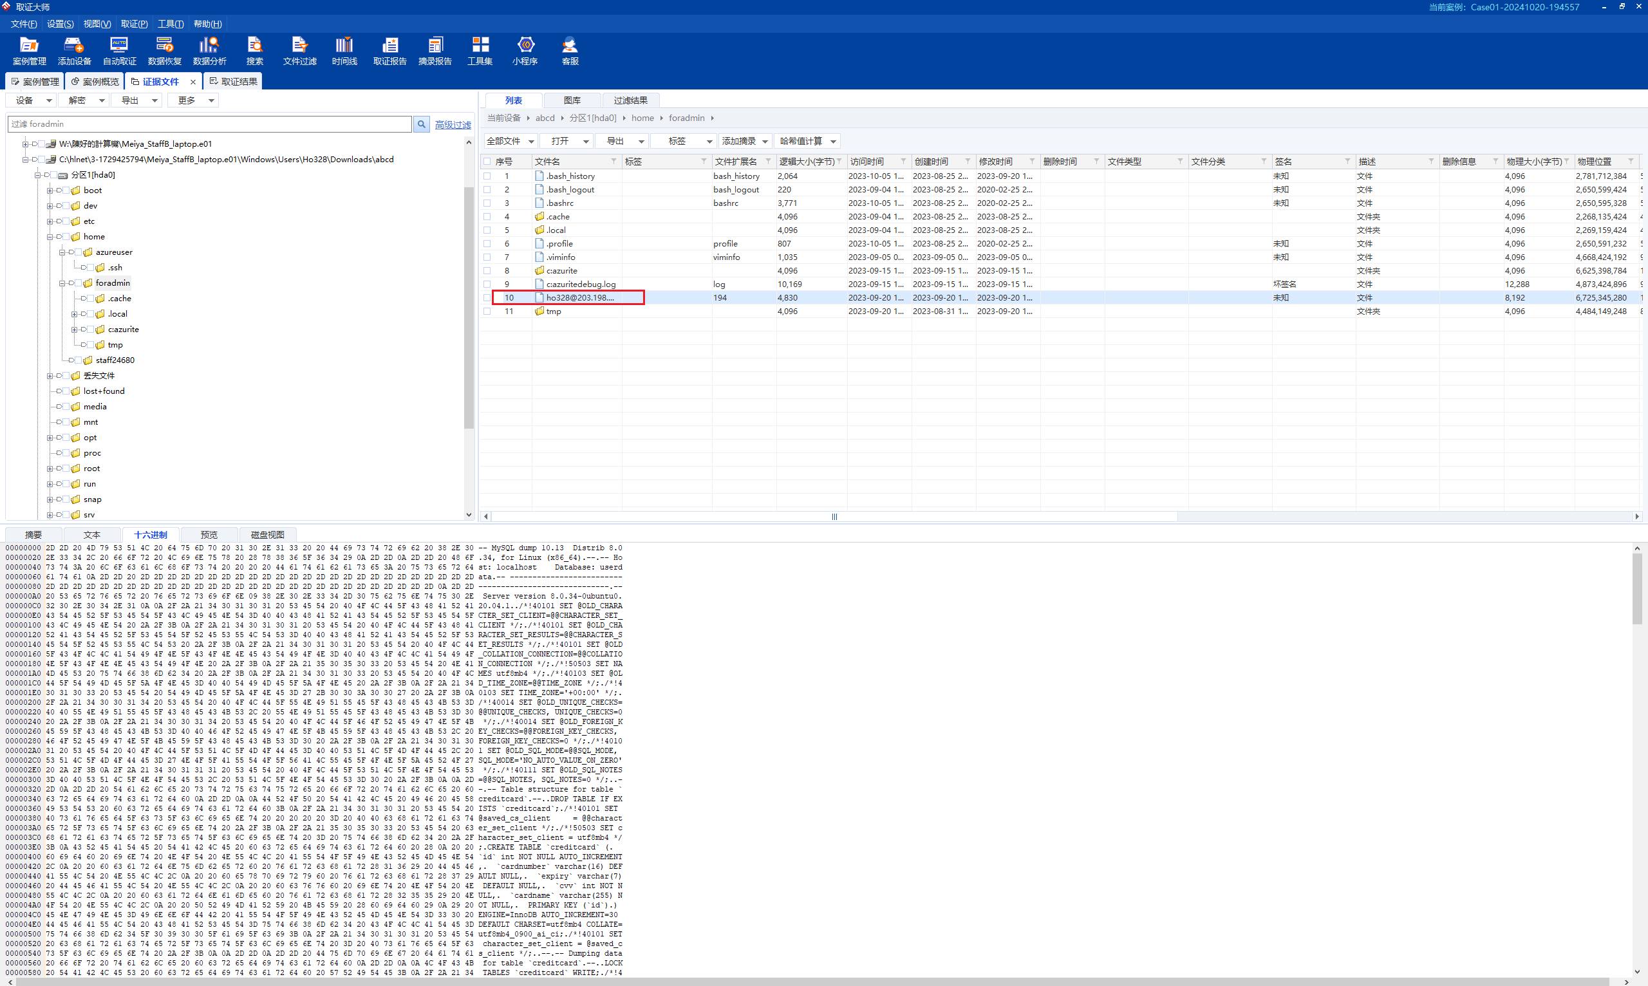Check the .viminfo row checkbox
The image size is (1648, 986).
pyautogui.click(x=487, y=257)
